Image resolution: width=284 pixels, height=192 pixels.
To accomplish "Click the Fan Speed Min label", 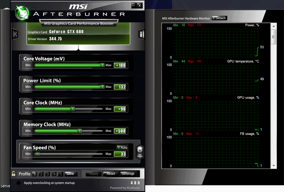I will 28,154.
